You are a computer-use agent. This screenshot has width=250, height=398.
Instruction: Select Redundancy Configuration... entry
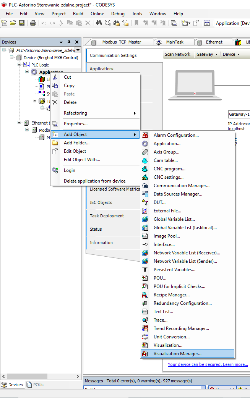tap(187, 303)
